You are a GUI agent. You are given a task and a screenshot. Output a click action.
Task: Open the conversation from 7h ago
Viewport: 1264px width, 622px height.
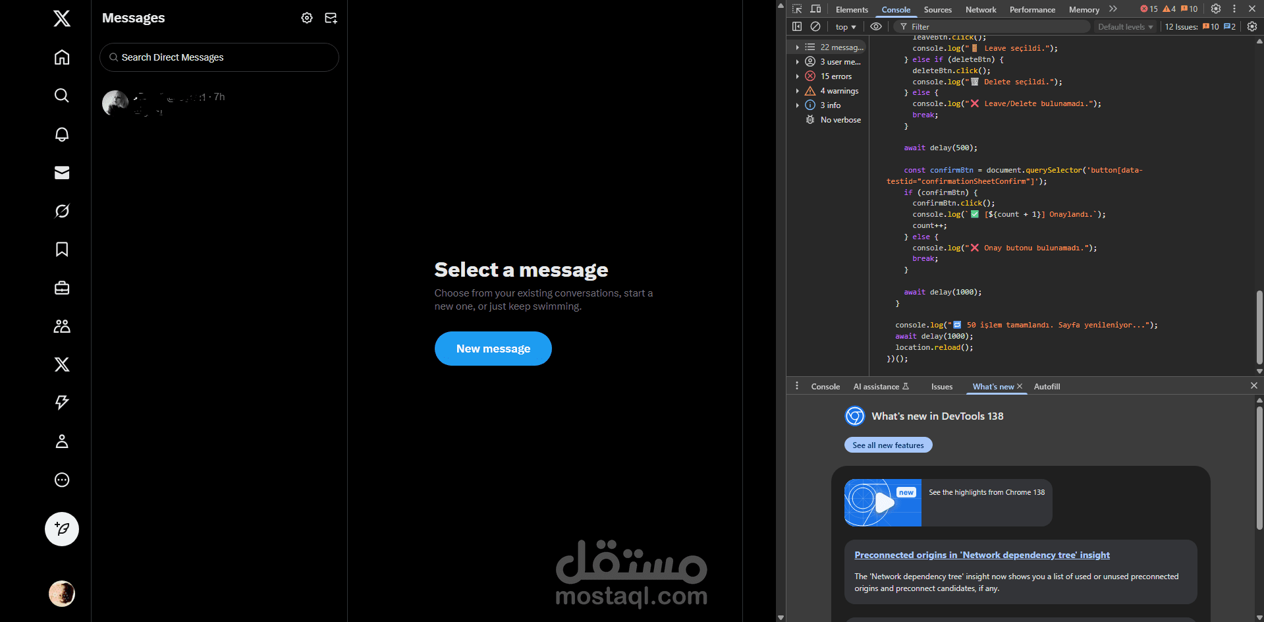click(219, 103)
